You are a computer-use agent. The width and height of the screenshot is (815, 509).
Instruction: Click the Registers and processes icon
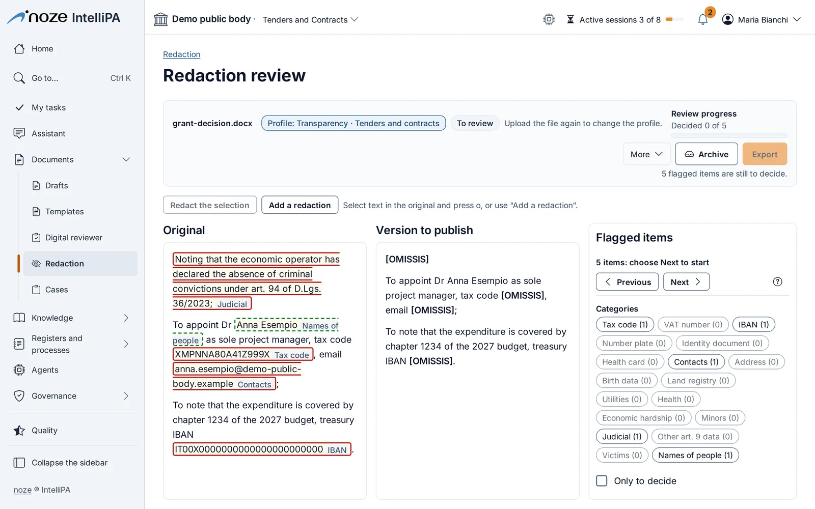[x=19, y=344]
